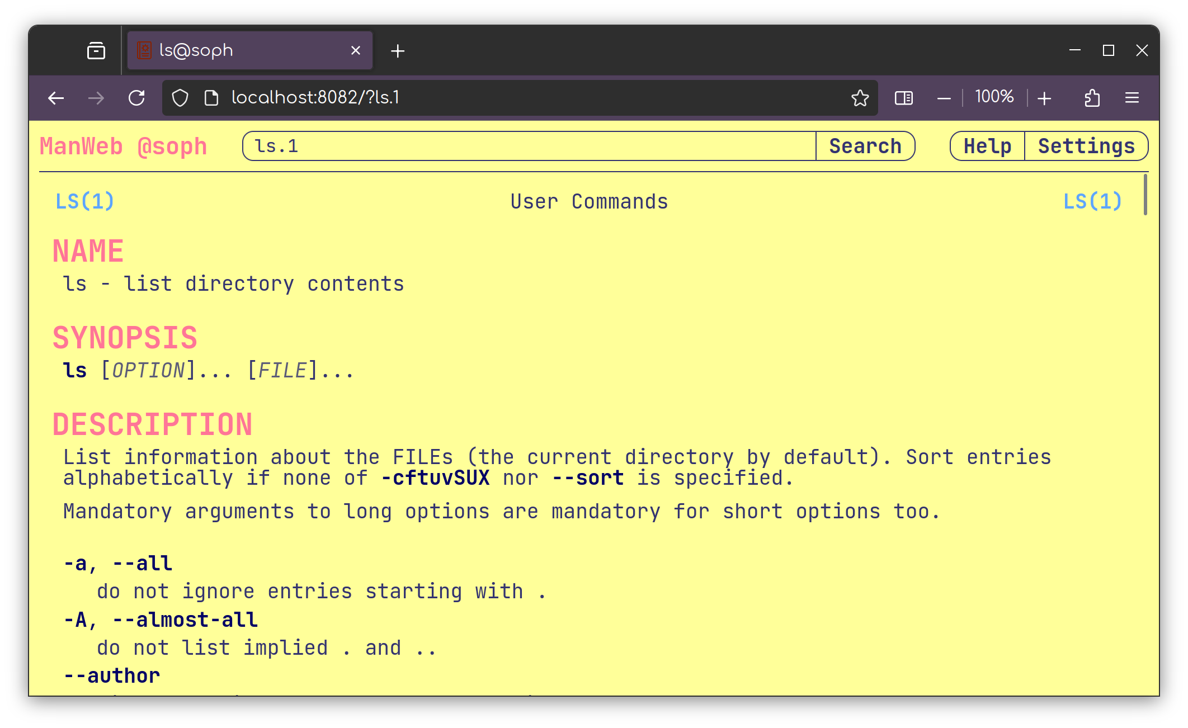
Task: Click the browser back arrow
Action: tap(56, 98)
